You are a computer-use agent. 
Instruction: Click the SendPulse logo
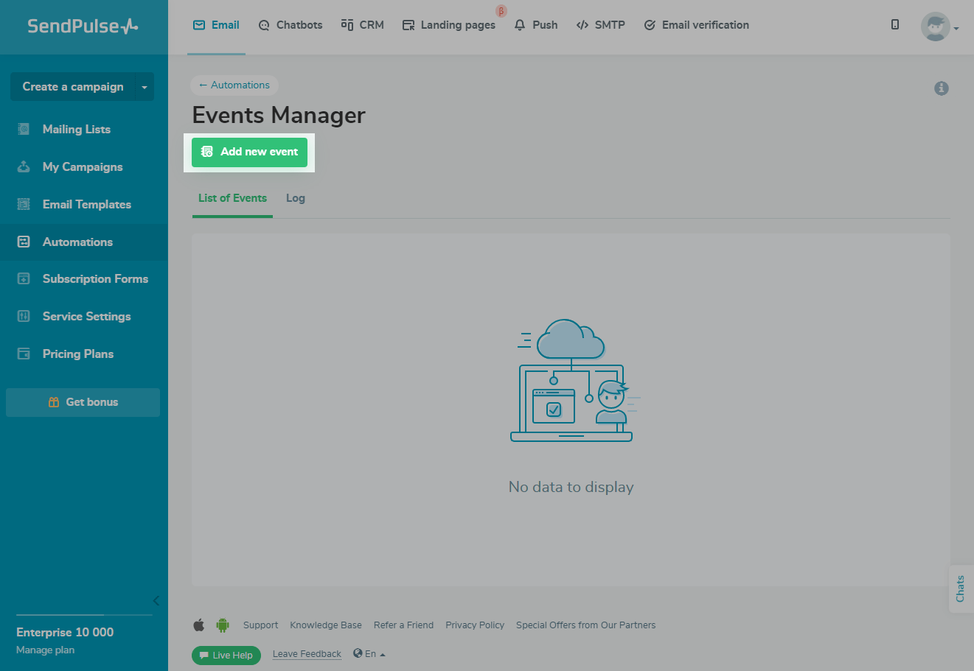click(x=83, y=26)
